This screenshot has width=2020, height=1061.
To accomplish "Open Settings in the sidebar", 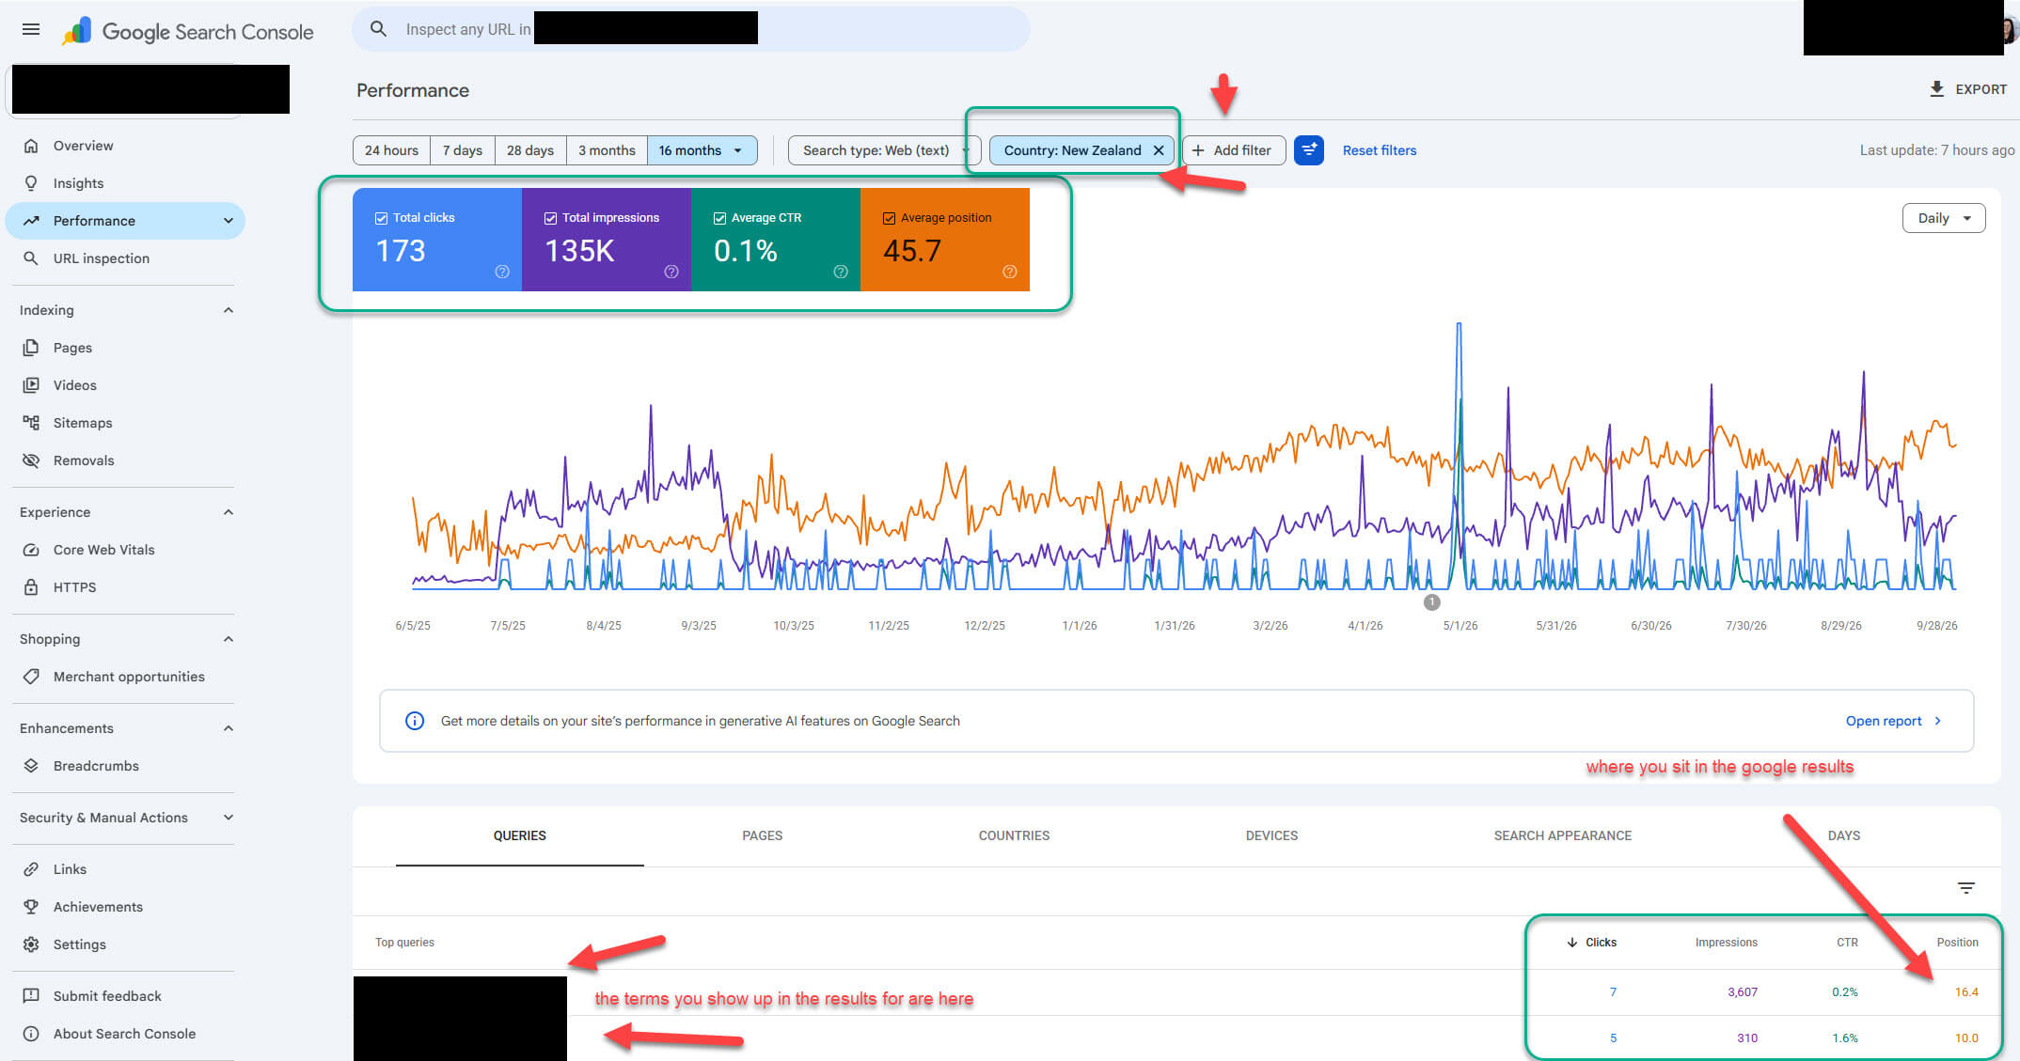I will pos(79,944).
